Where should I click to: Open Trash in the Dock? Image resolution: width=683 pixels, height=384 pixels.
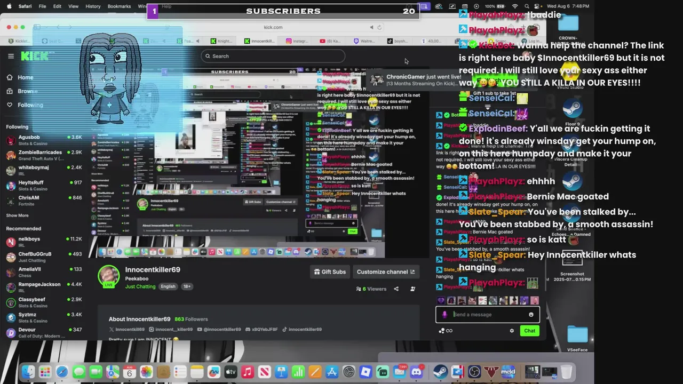coord(567,372)
